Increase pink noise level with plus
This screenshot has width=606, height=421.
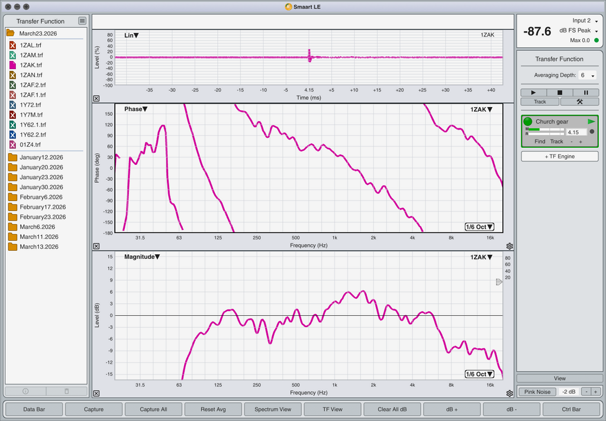[595, 392]
